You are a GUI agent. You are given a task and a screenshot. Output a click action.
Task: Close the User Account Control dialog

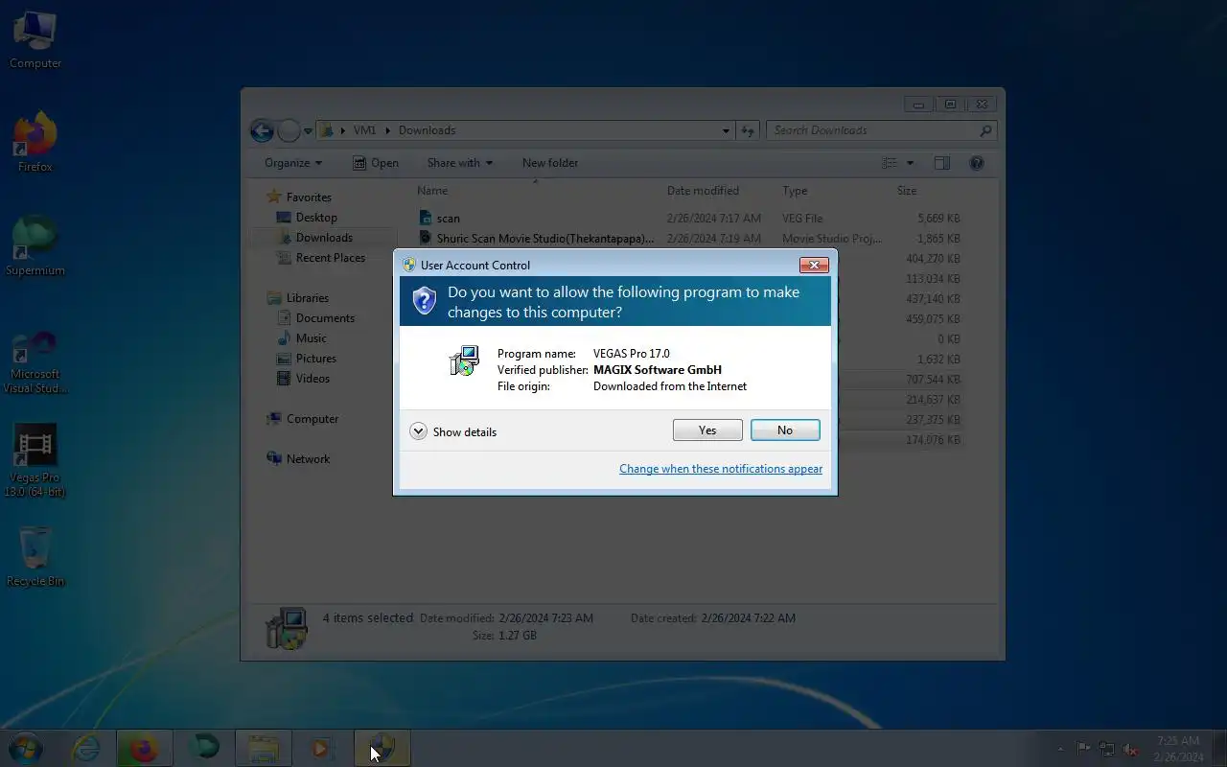coord(814,265)
